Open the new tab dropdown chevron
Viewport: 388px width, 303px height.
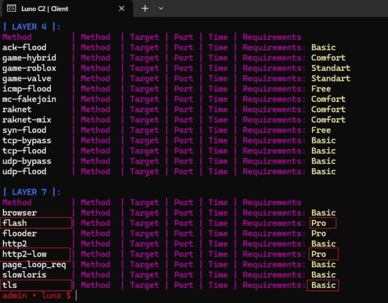[x=161, y=8]
